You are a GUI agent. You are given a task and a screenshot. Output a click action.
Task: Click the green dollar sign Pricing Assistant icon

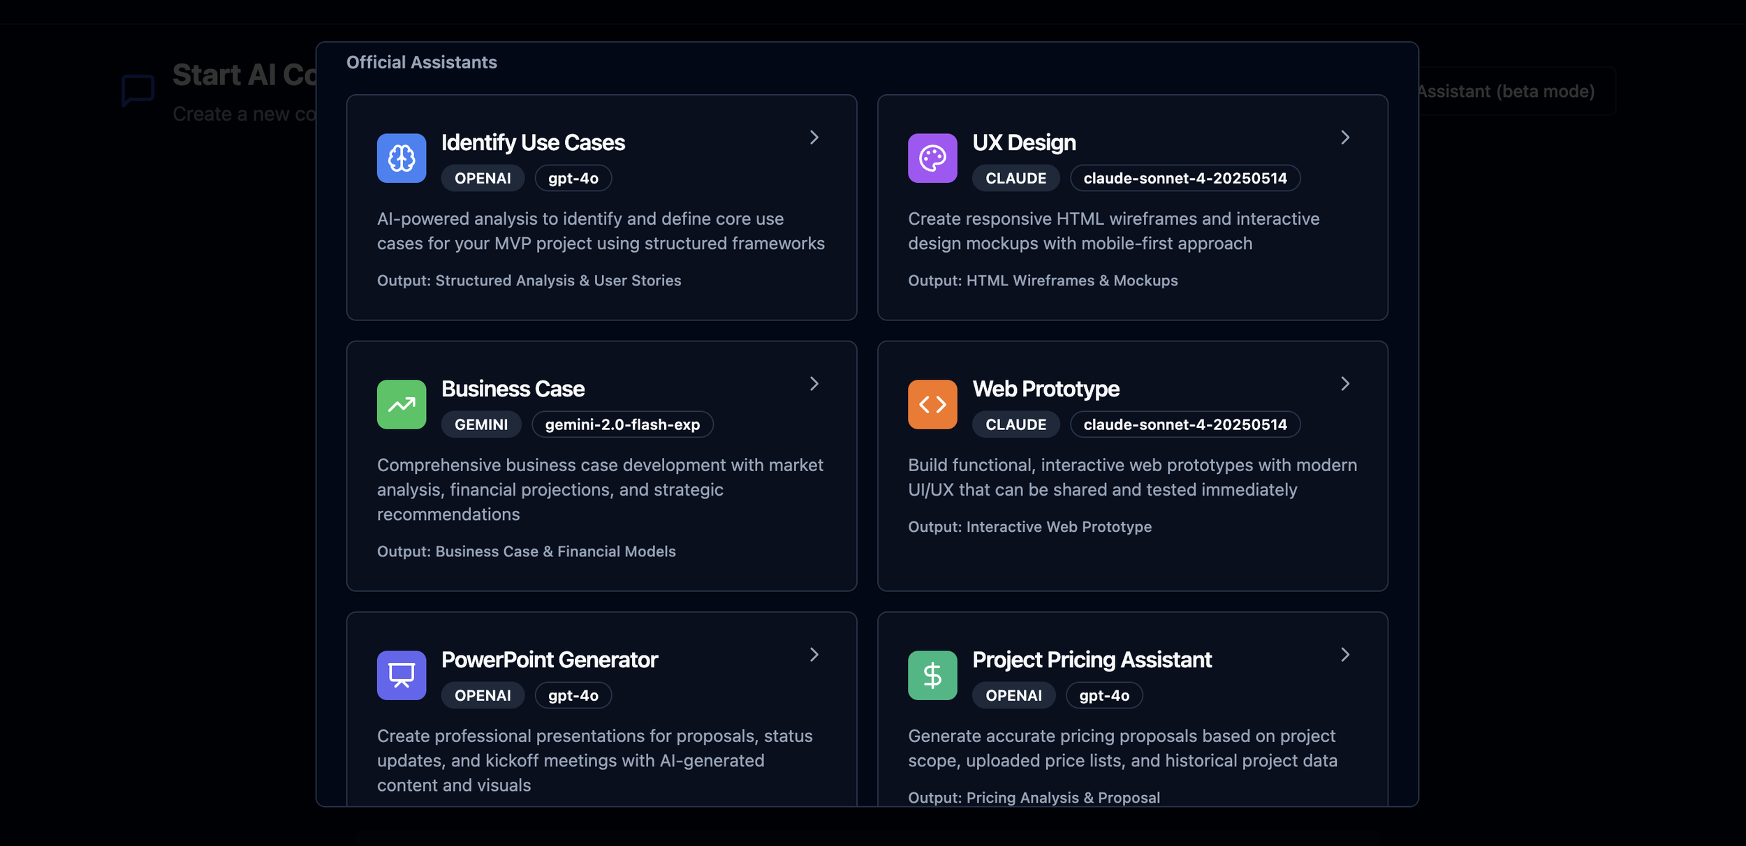click(932, 676)
